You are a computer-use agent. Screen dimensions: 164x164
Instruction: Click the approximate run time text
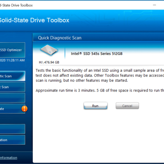(100, 90)
